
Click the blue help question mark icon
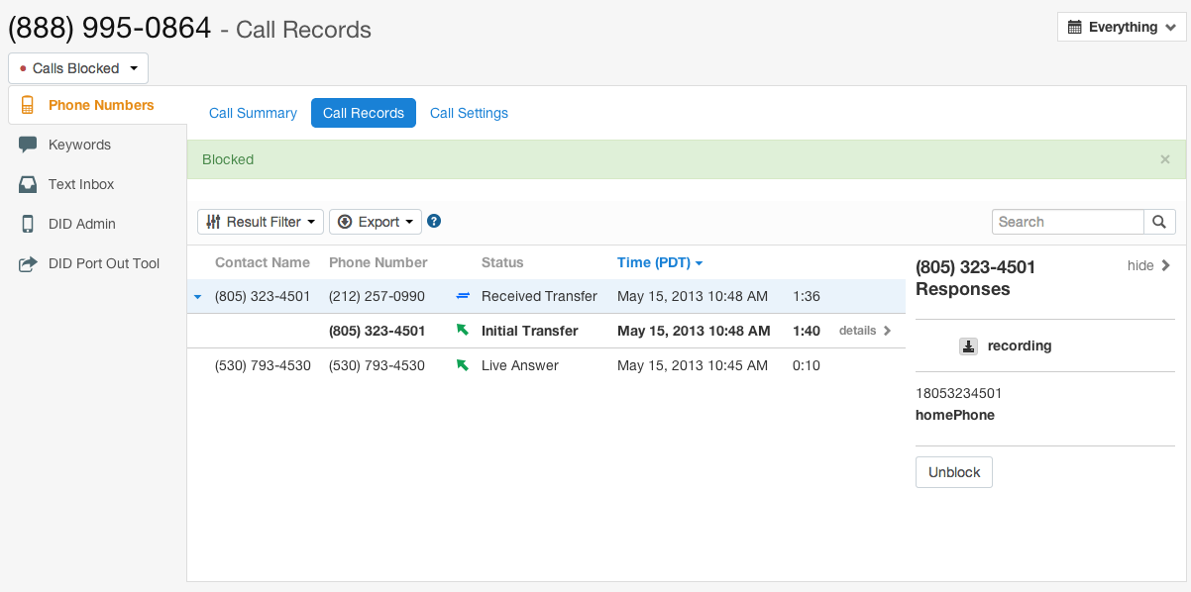[434, 222]
